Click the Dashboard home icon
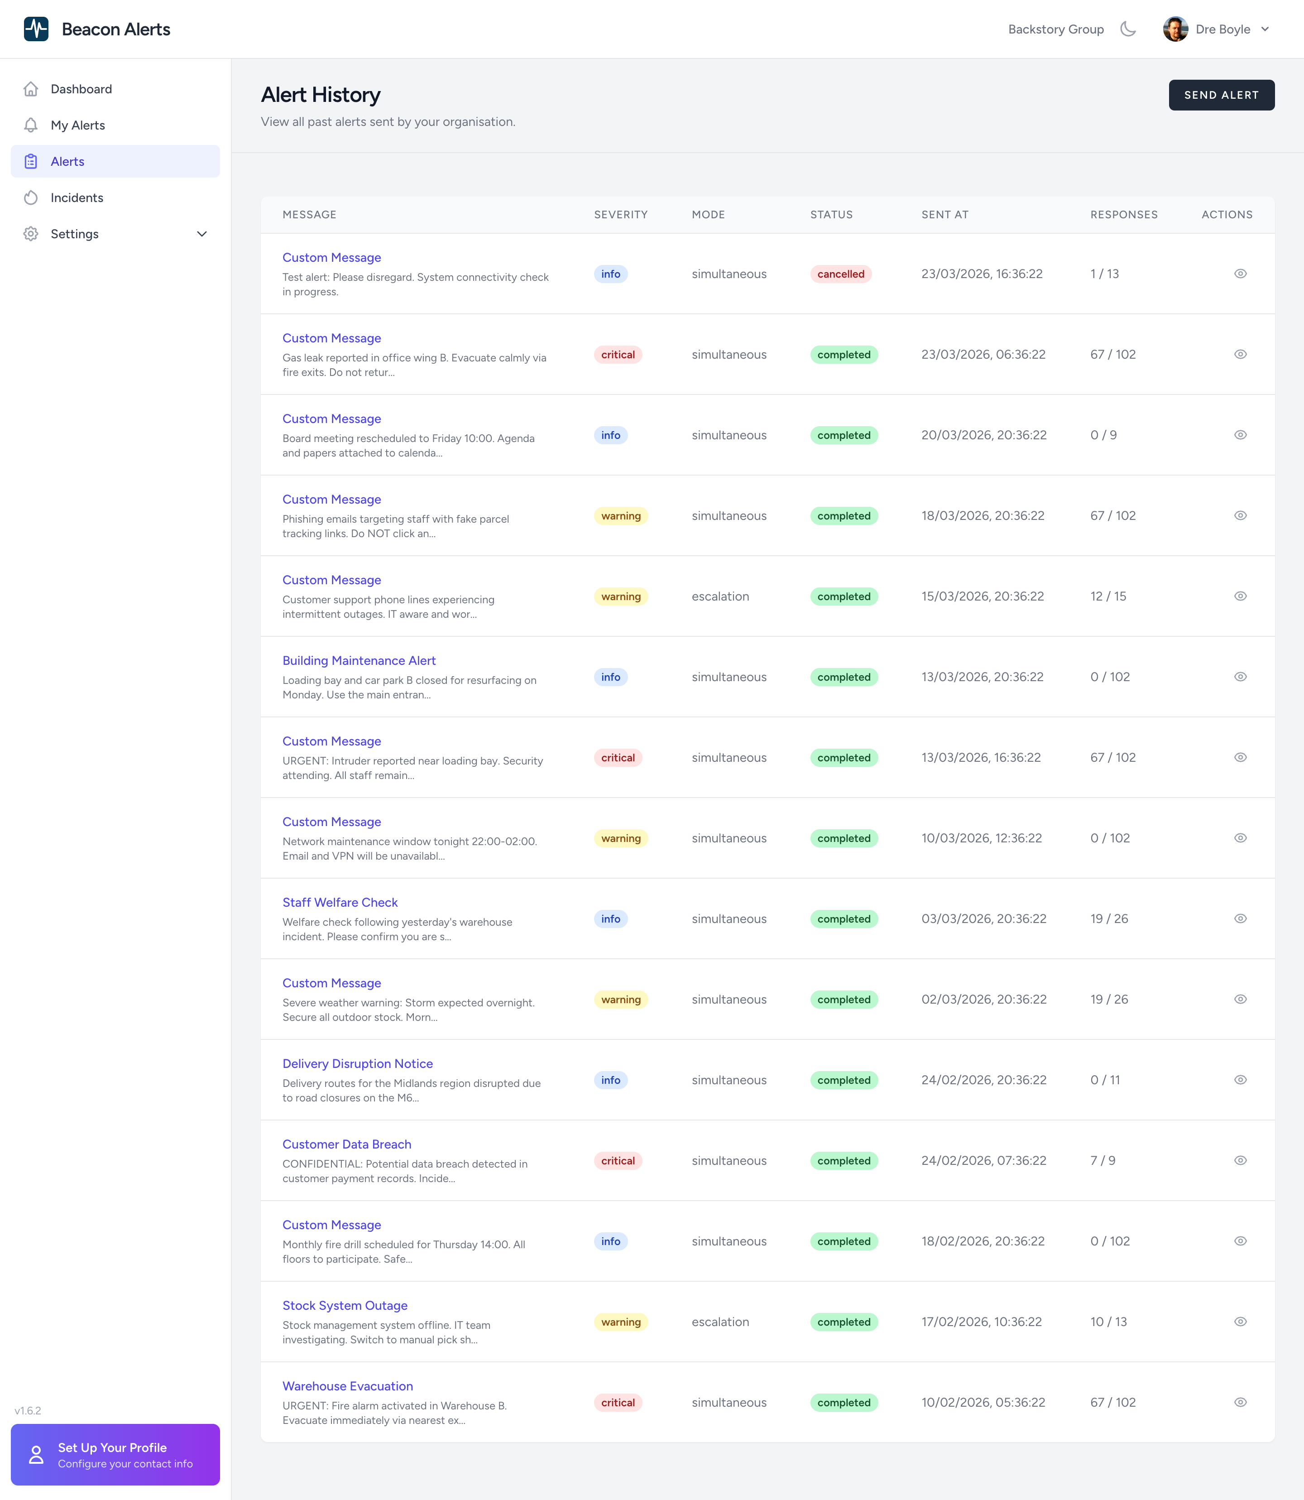1304x1500 pixels. [31, 89]
